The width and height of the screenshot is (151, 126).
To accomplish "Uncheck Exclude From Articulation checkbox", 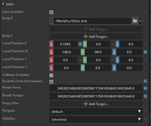I will [x=51, y=82].
